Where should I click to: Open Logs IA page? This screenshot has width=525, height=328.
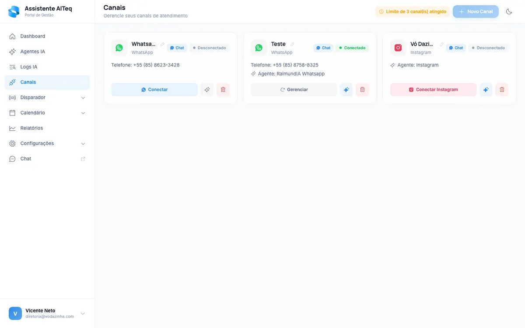click(x=47, y=67)
